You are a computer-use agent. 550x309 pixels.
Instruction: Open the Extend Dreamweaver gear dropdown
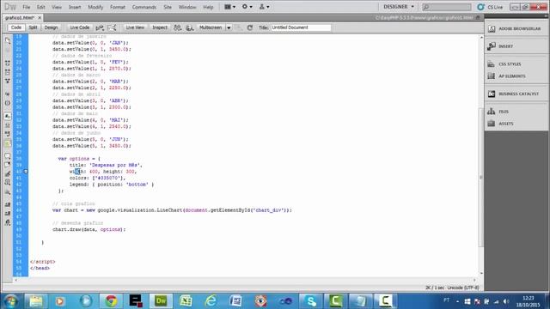pos(247,7)
